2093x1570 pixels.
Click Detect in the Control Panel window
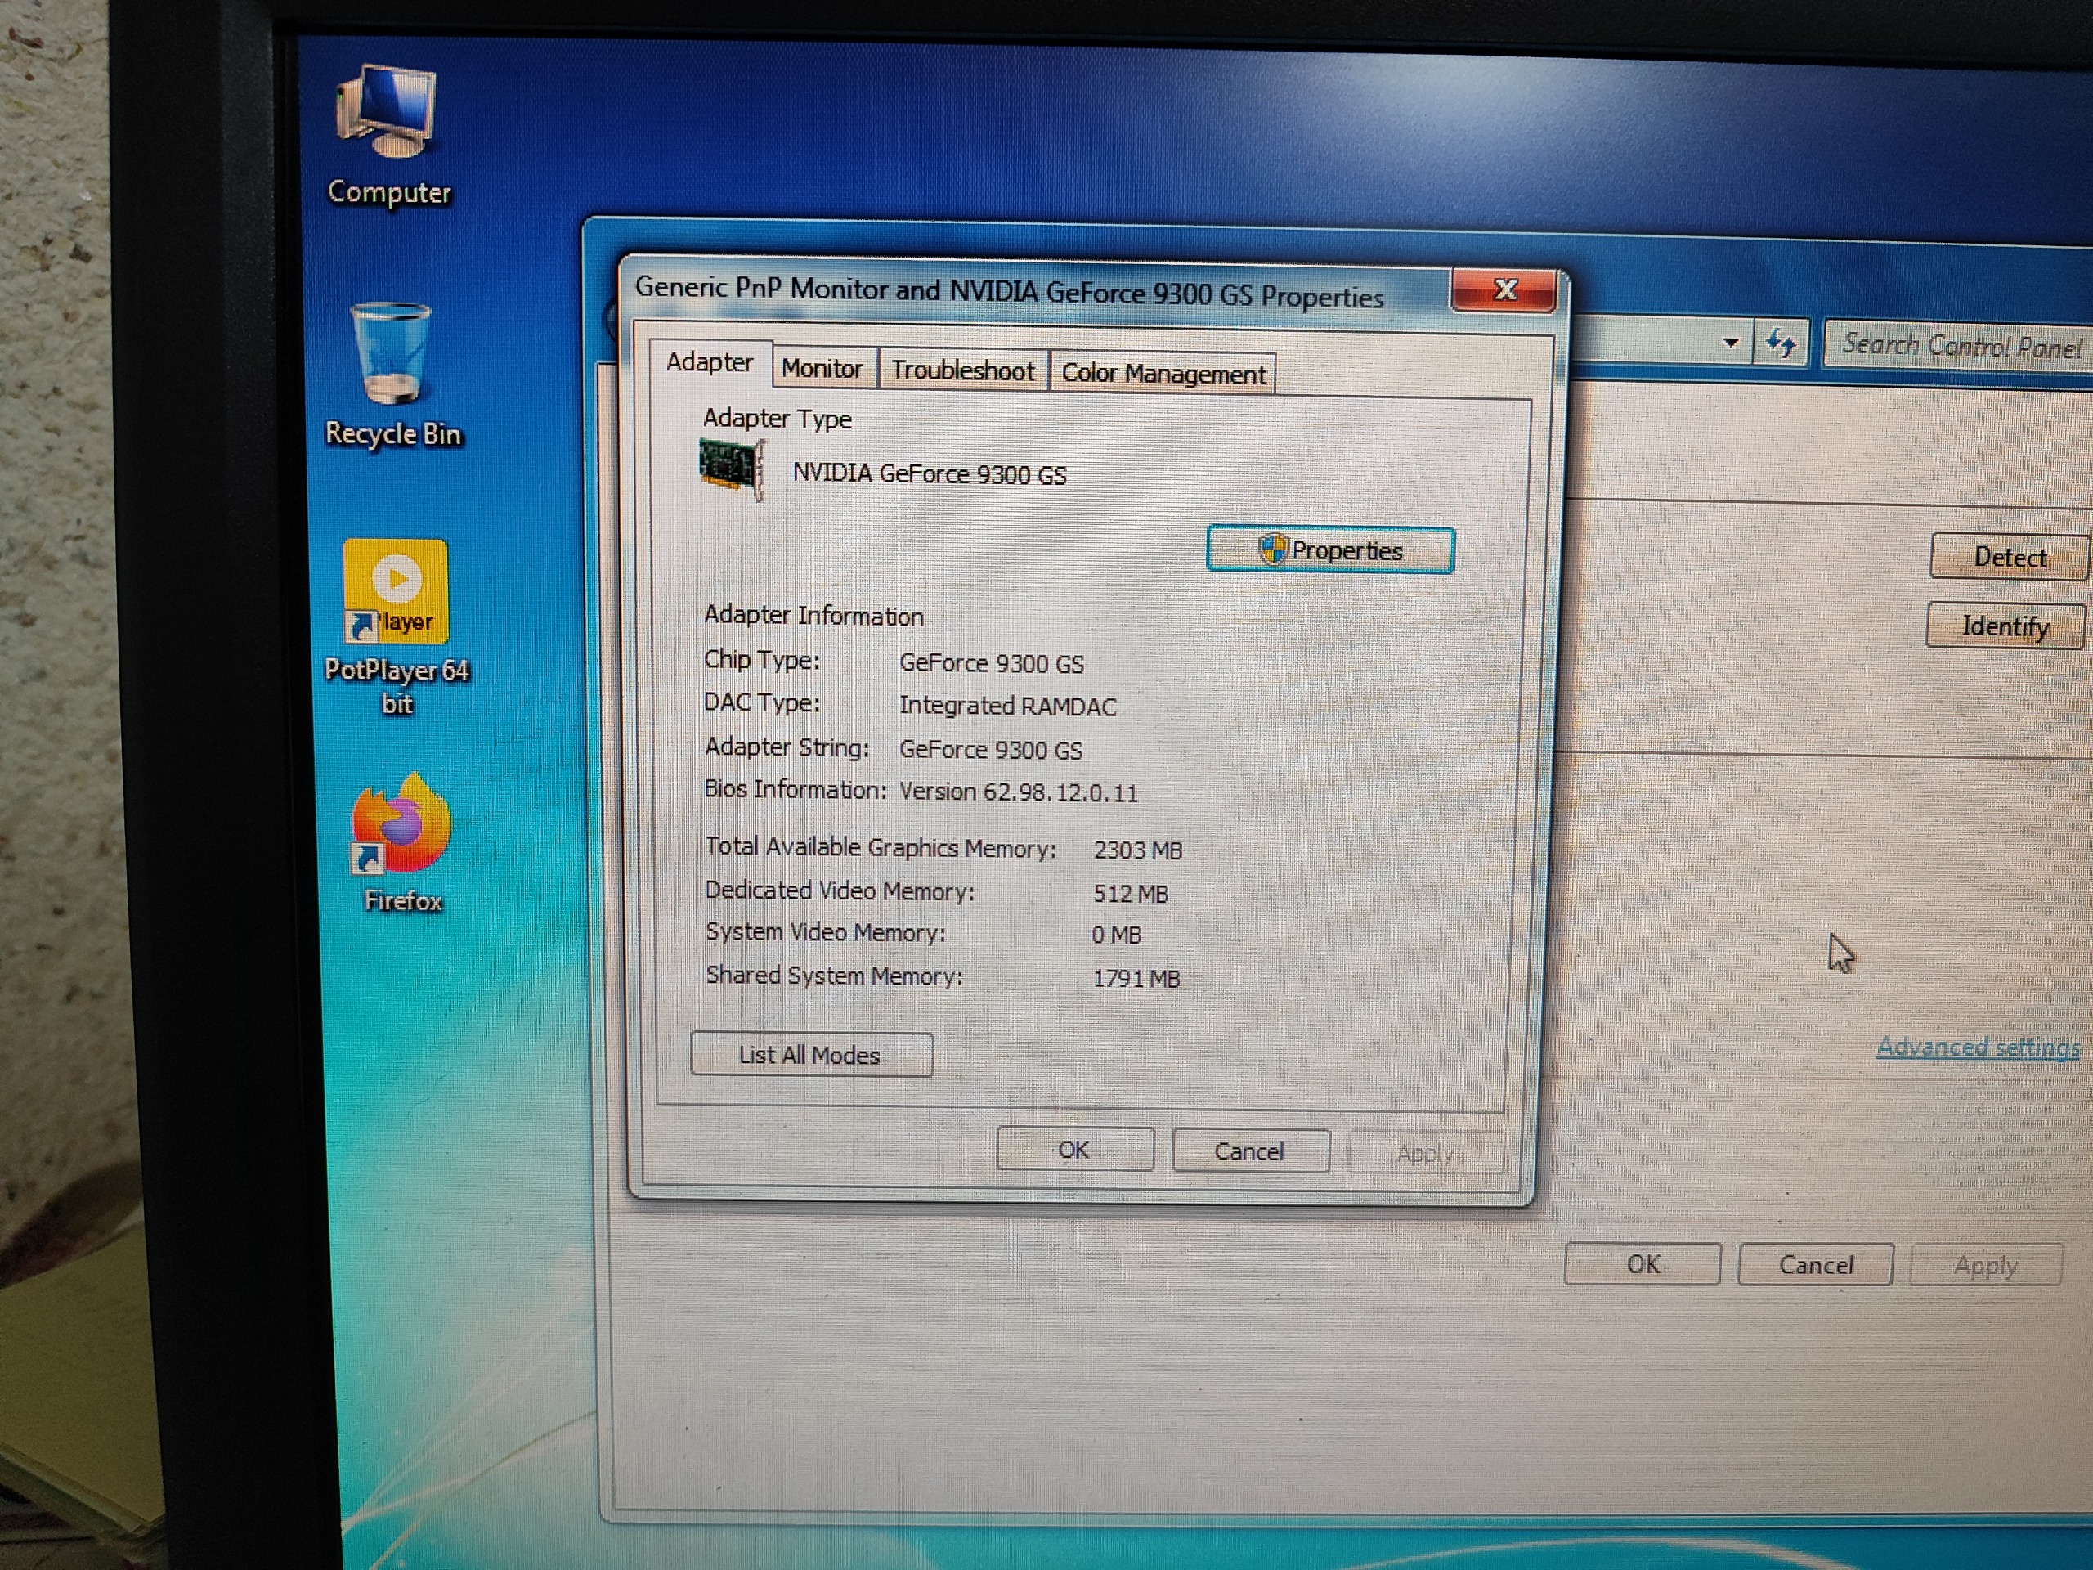tap(2009, 557)
